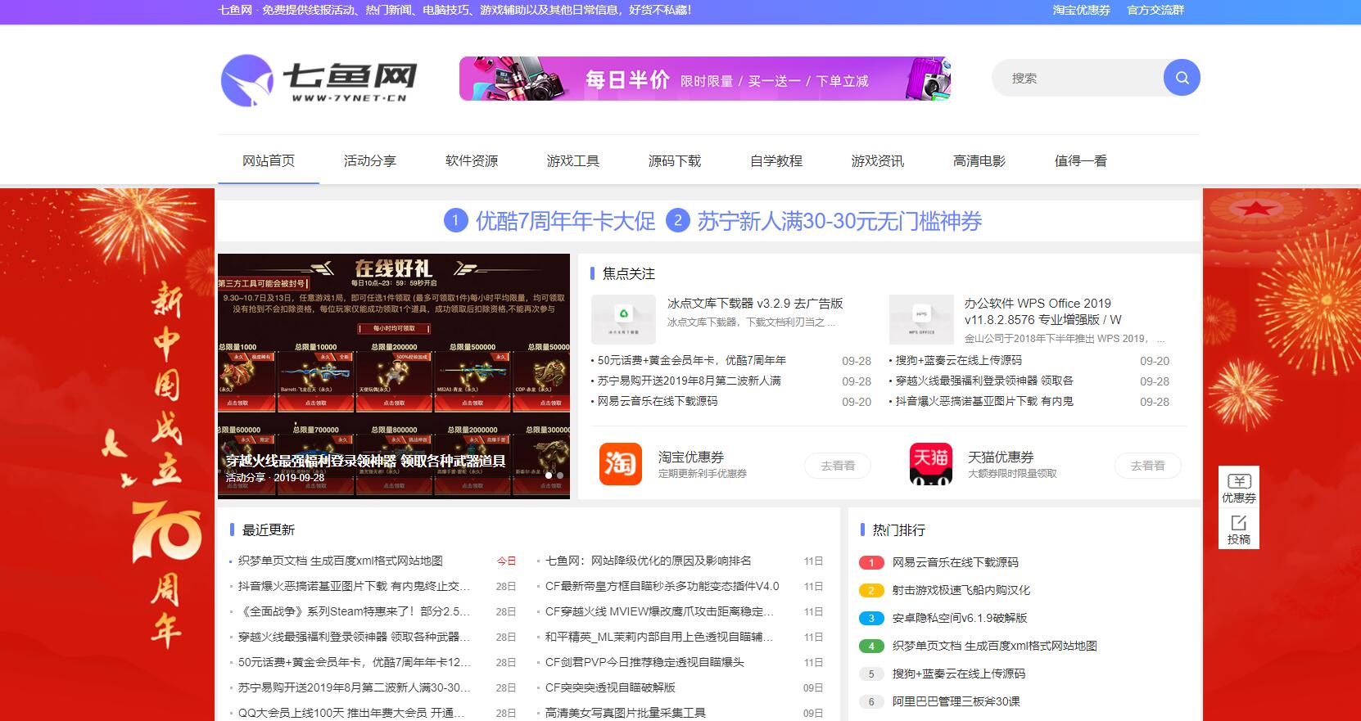Open rank 1 网易云音乐在线下载源码
Screen dimensions: 1361x721
[955, 562]
